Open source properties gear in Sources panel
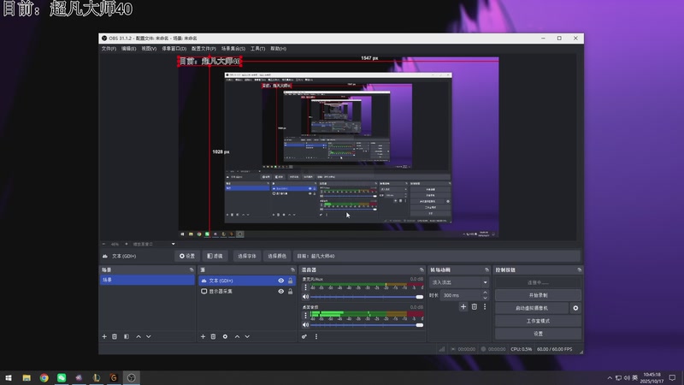 click(225, 336)
